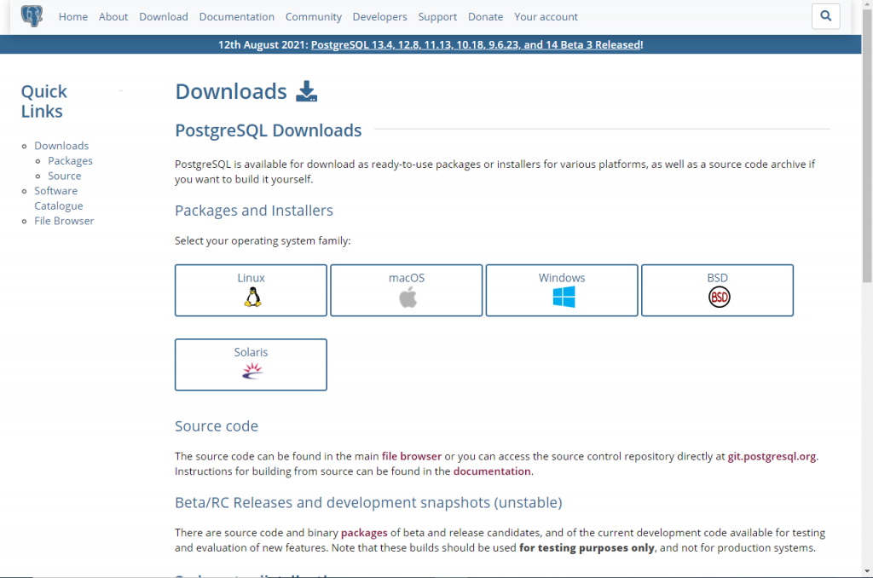Open the Home menu item
Image resolution: width=873 pixels, height=578 pixels.
pos(73,17)
